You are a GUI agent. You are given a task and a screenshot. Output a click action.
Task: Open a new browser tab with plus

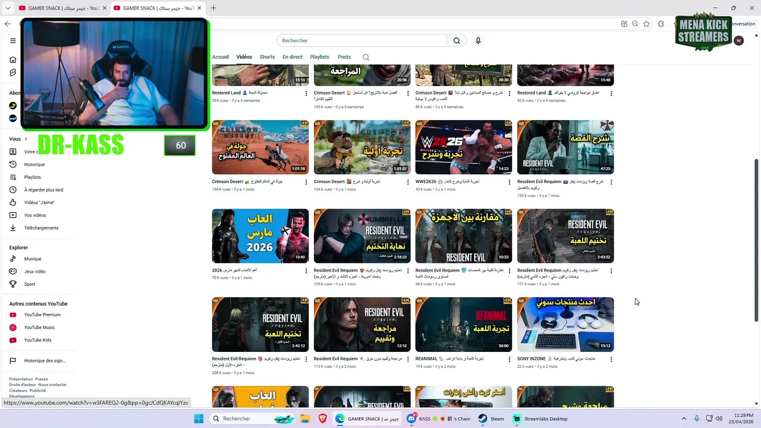(213, 8)
